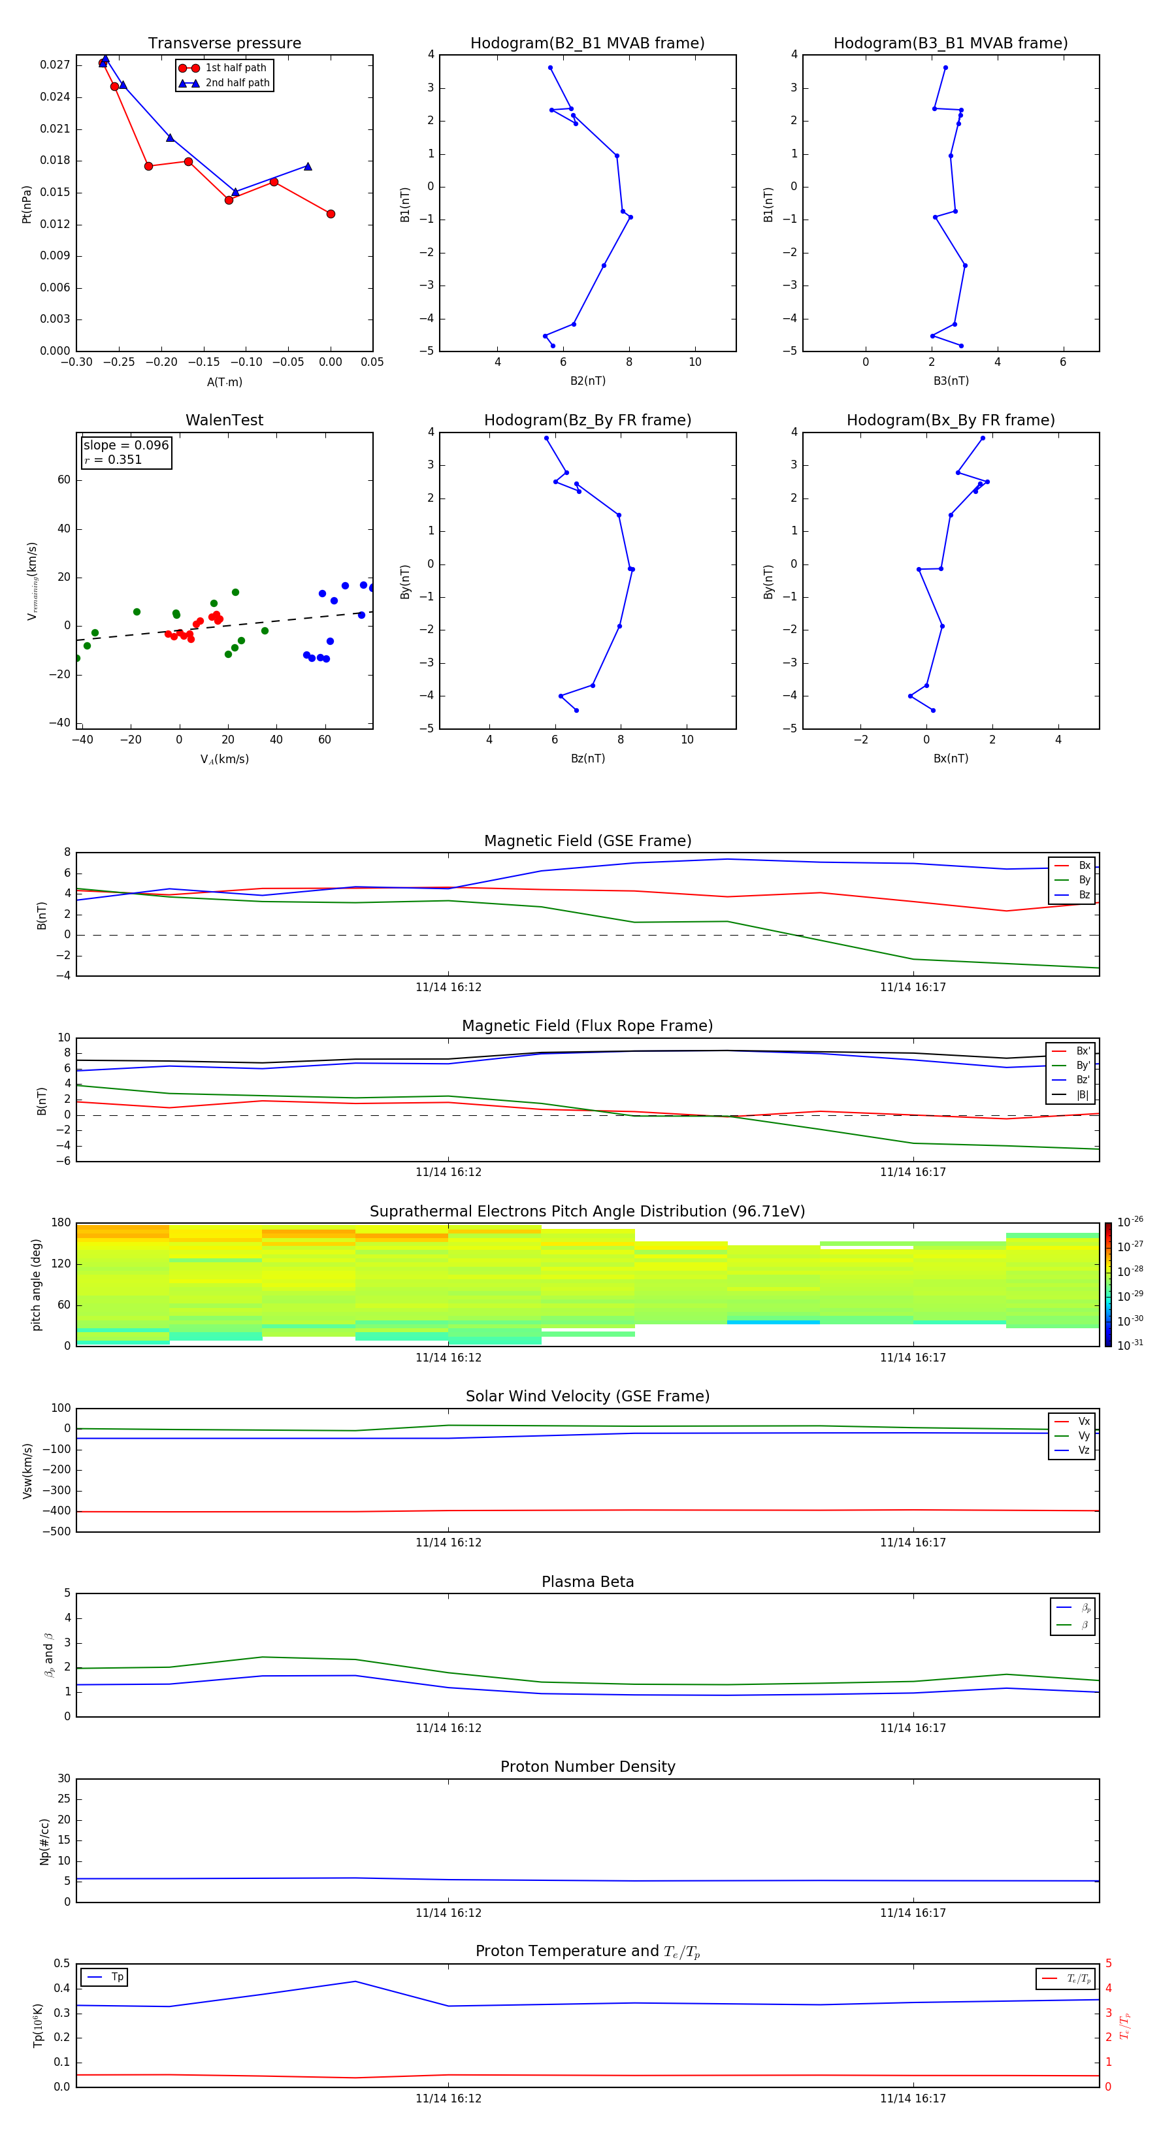Click the 'Pt(nPa)' y-axis label
This screenshot has height=2156, width=1176.
tap(26, 204)
